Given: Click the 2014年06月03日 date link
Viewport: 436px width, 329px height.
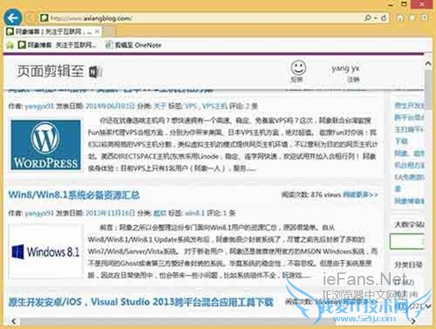Looking at the screenshot, I should (110, 106).
